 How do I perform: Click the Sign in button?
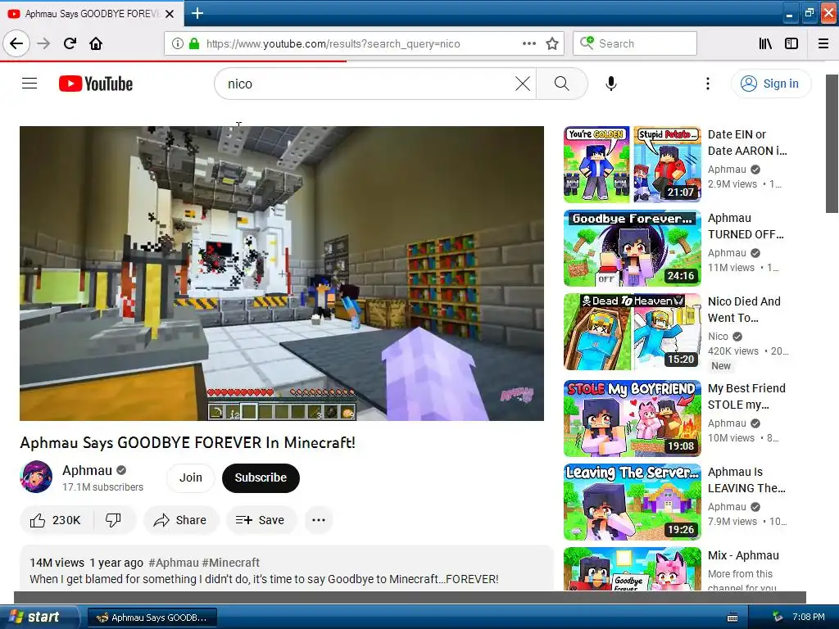[771, 84]
